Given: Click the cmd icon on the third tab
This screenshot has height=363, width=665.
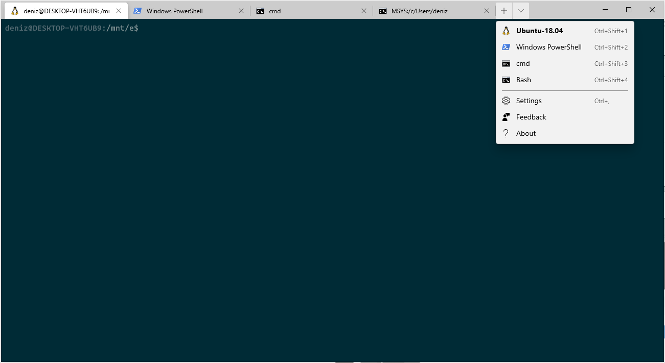Looking at the screenshot, I should [260, 11].
